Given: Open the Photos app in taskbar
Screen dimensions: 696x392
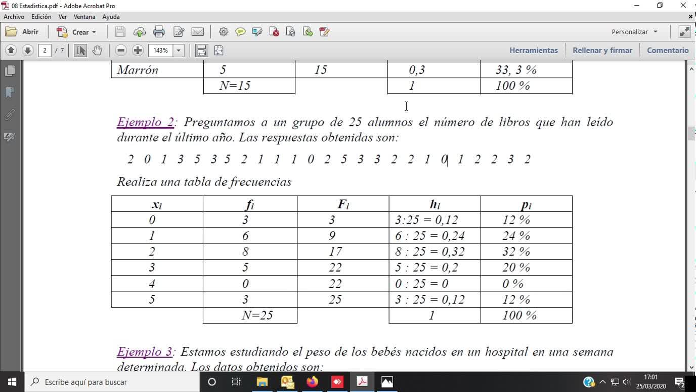Looking at the screenshot, I should (387, 382).
